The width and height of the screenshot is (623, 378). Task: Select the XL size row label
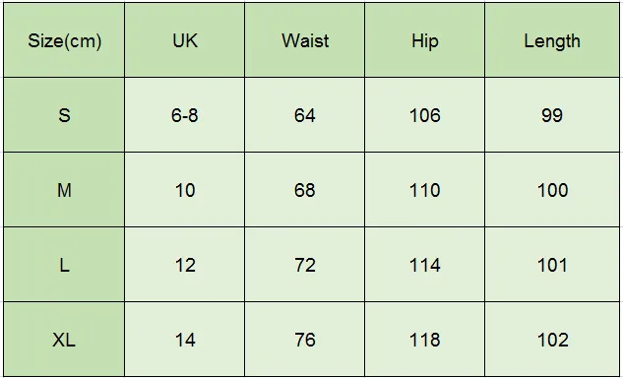tap(64, 339)
